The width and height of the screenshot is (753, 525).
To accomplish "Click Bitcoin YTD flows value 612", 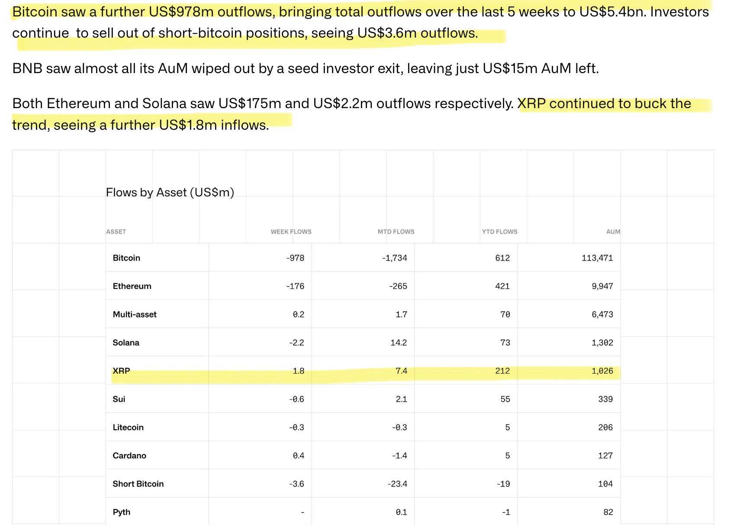I will point(502,258).
